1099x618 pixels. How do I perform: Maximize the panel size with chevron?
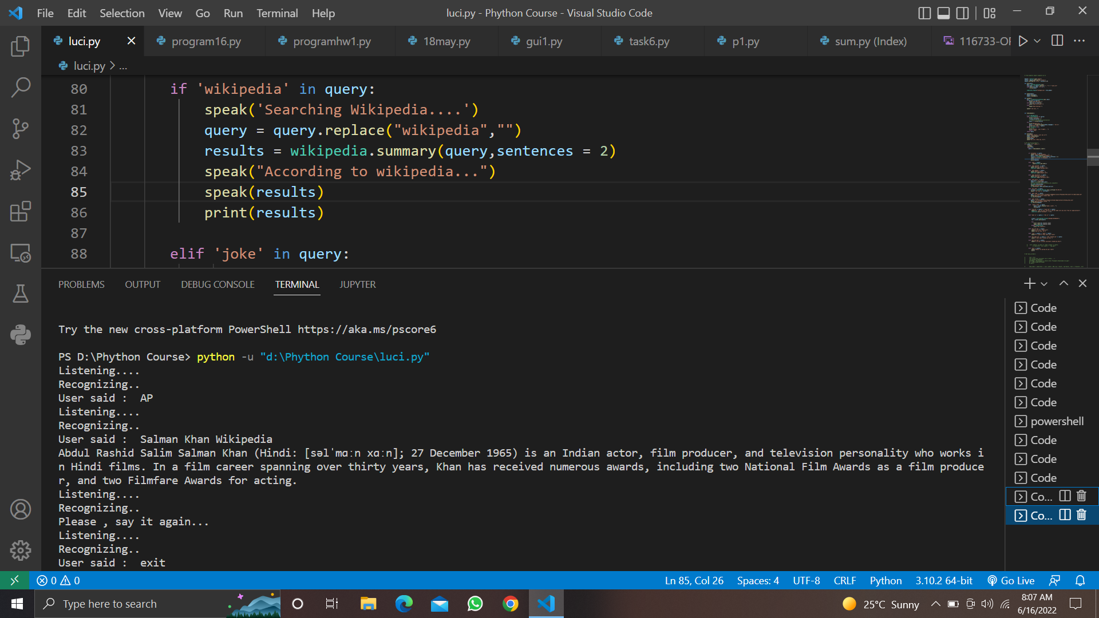[x=1064, y=284]
